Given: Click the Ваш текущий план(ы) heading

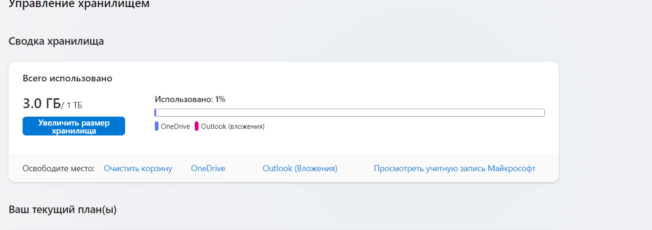Looking at the screenshot, I should [x=63, y=210].
